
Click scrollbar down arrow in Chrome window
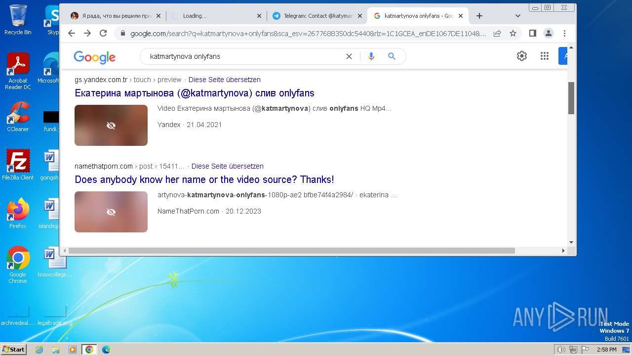coord(571,242)
